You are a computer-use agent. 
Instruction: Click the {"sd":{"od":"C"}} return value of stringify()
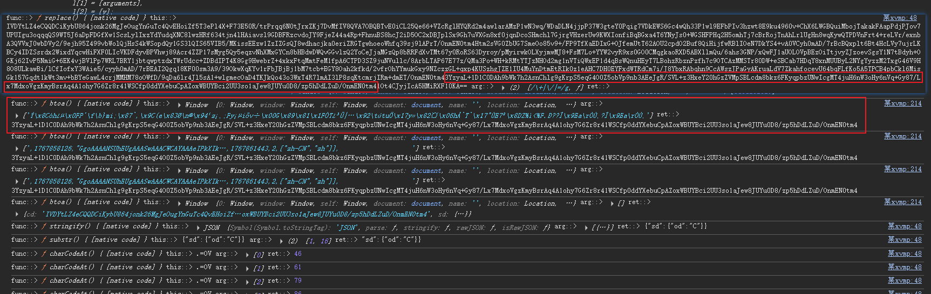pos(676,226)
